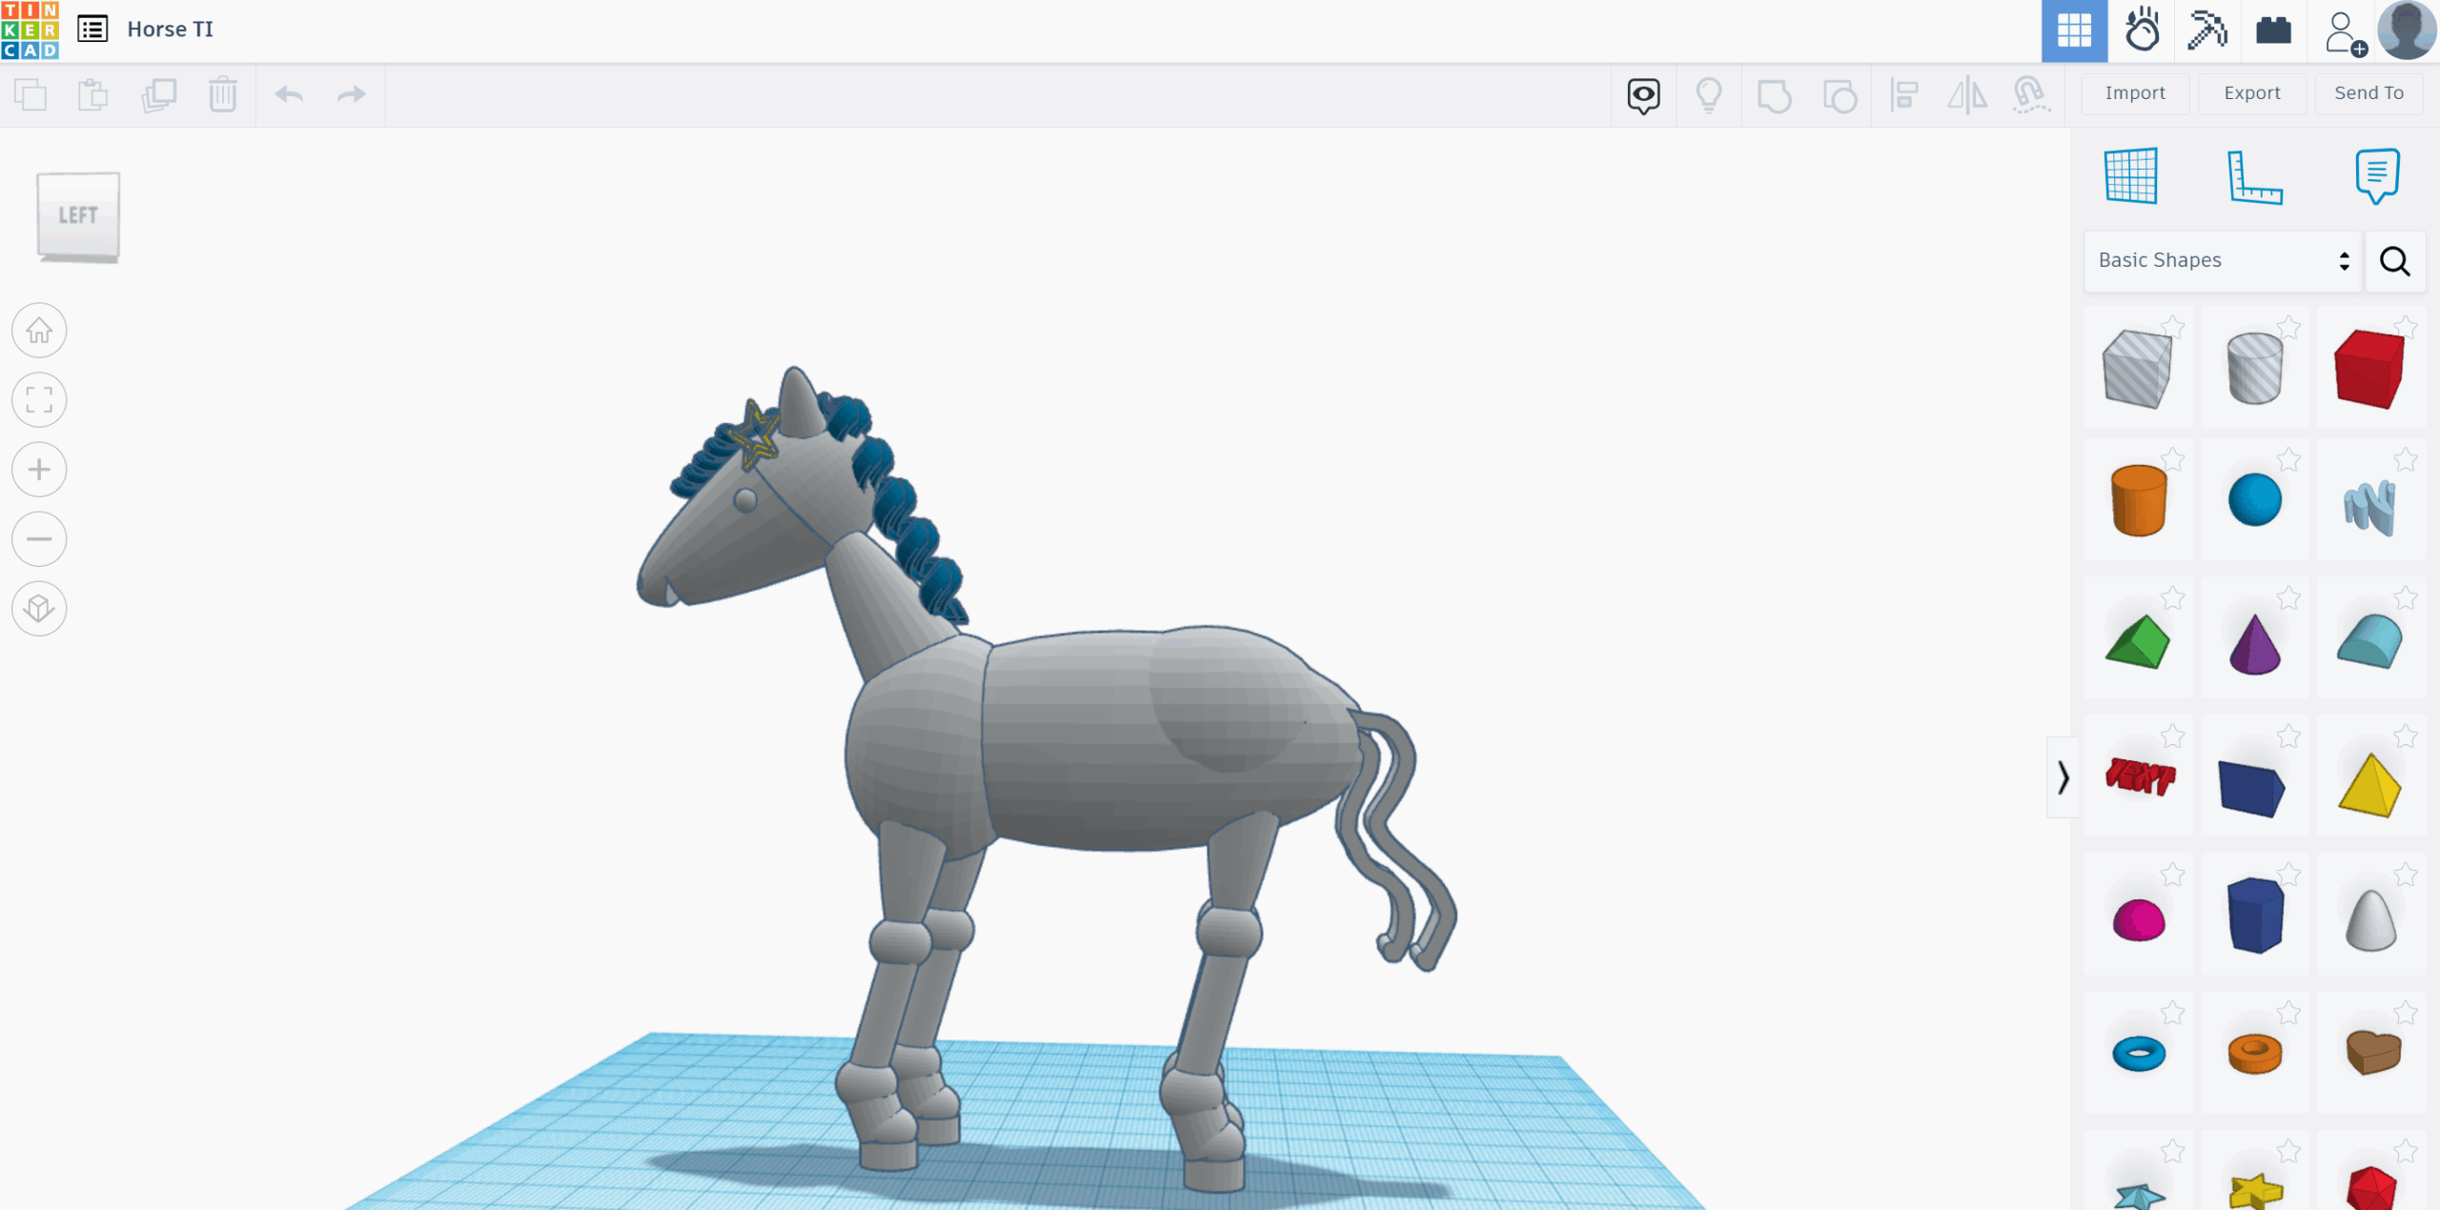Select the Ruler tool

click(x=2254, y=176)
